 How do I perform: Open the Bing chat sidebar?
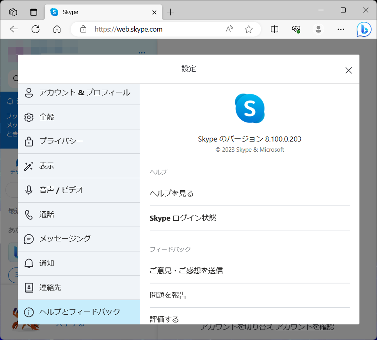pyautogui.click(x=364, y=29)
